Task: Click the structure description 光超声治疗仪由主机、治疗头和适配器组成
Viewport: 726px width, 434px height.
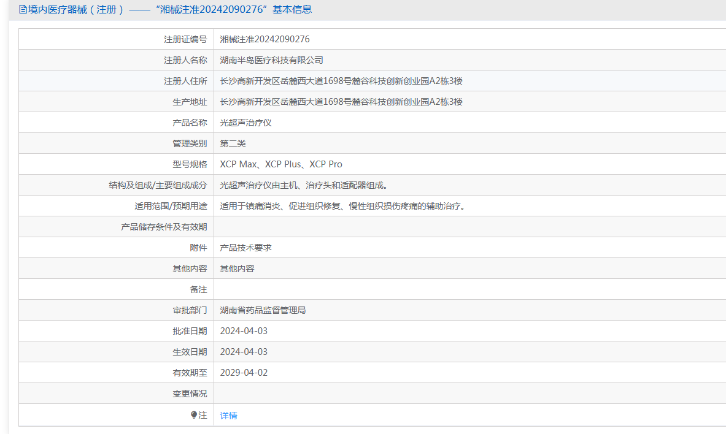Action: 304,185
